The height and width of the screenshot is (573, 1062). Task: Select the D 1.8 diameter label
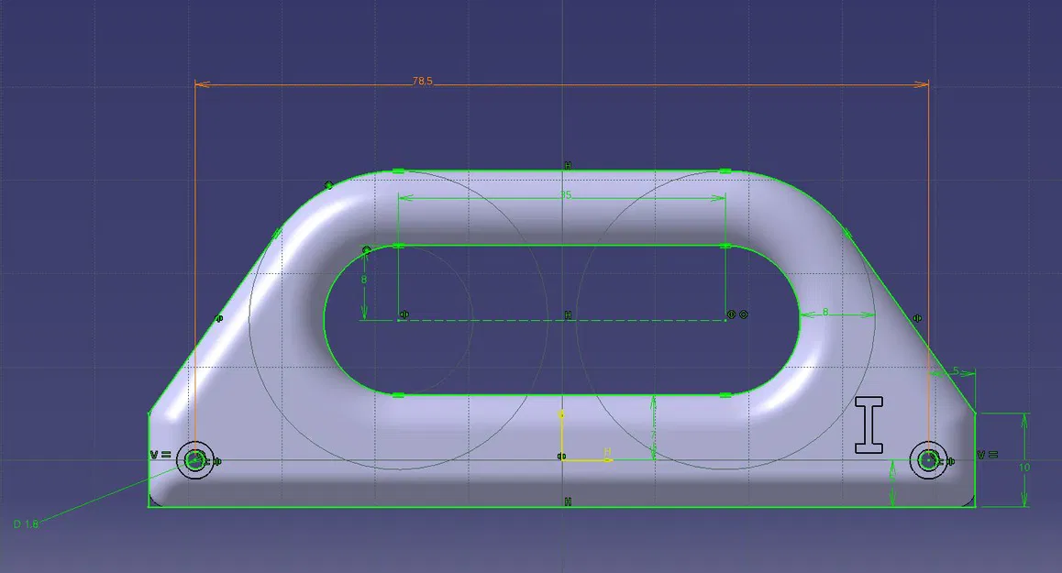click(26, 524)
